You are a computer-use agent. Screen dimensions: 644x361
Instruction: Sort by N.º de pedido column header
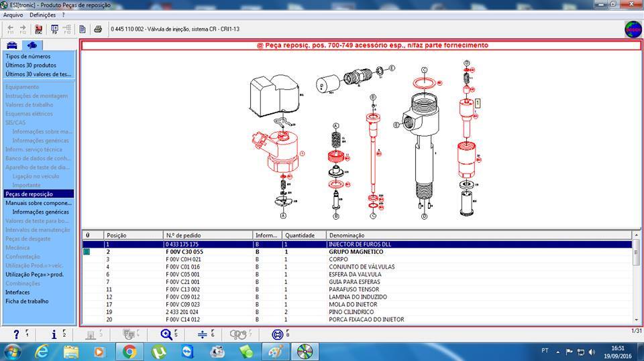click(208, 236)
